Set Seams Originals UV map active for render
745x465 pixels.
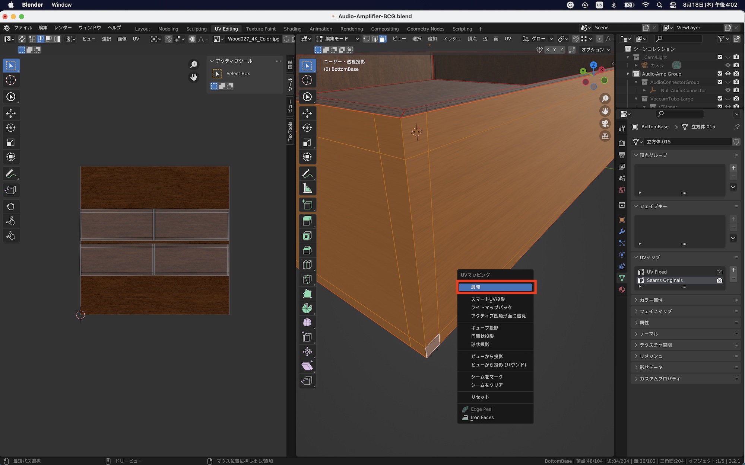719,280
